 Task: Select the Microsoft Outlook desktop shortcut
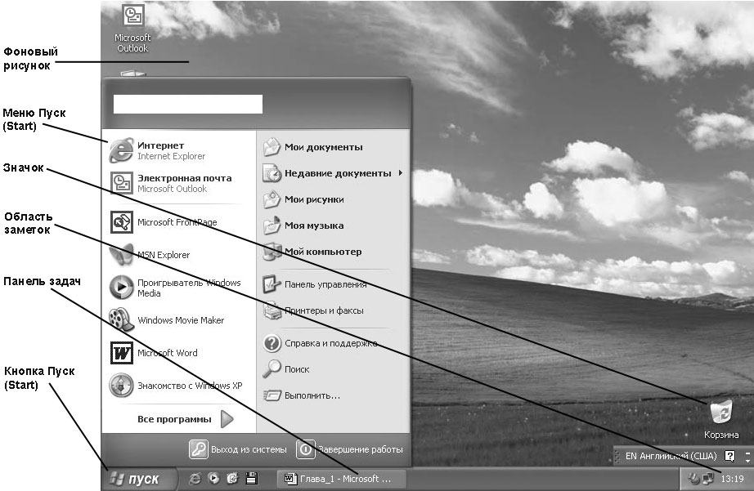point(132,29)
